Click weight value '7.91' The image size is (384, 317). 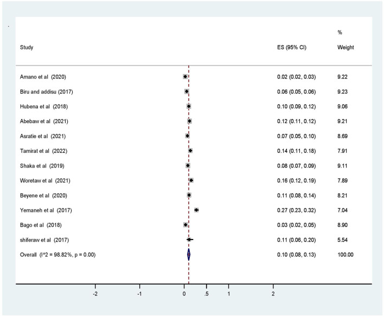pos(342,151)
